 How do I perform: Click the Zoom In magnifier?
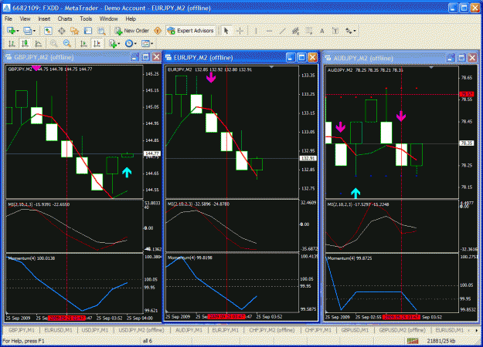53,43
